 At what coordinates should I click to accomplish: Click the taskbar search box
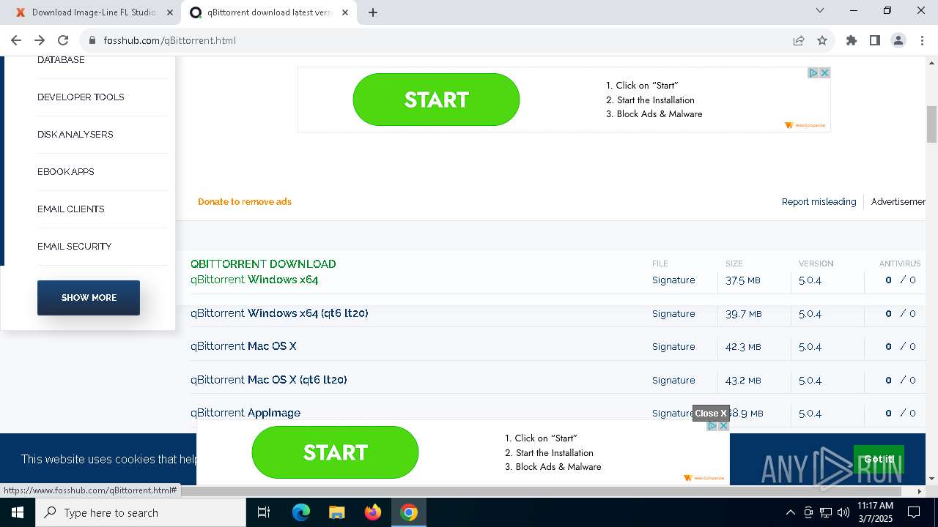[141, 512]
